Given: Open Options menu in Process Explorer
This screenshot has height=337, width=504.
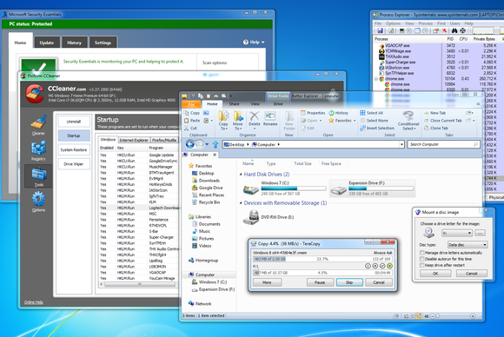Looking at the screenshot, I should click(x=393, y=23).
